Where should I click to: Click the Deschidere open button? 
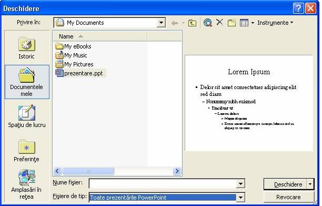point(286,184)
